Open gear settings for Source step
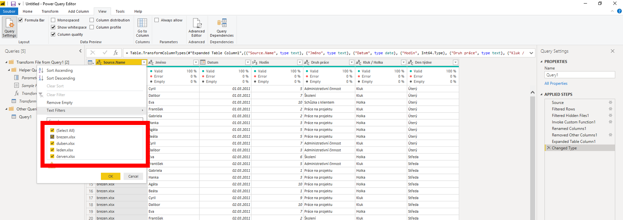 click(x=611, y=103)
